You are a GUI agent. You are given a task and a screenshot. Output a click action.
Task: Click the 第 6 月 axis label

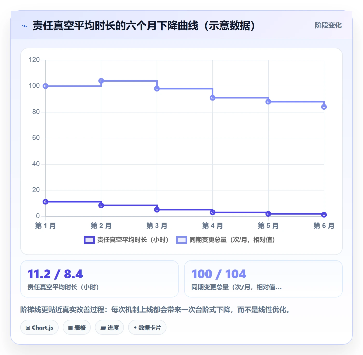coord(324,226)
